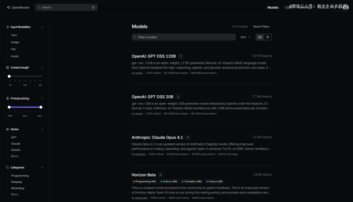The image size is (353, 202).
Task: Click the openai provider link under GPT OSS 20B
Action: pyautogui.click(x=139, y=114)
